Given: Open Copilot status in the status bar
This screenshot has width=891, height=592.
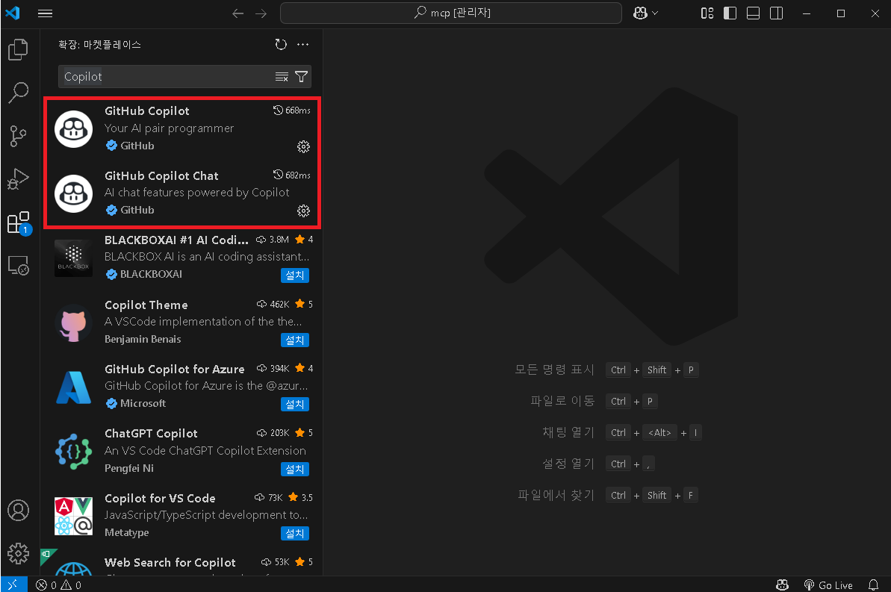Looking at the screenshot, I should [783, 585].
